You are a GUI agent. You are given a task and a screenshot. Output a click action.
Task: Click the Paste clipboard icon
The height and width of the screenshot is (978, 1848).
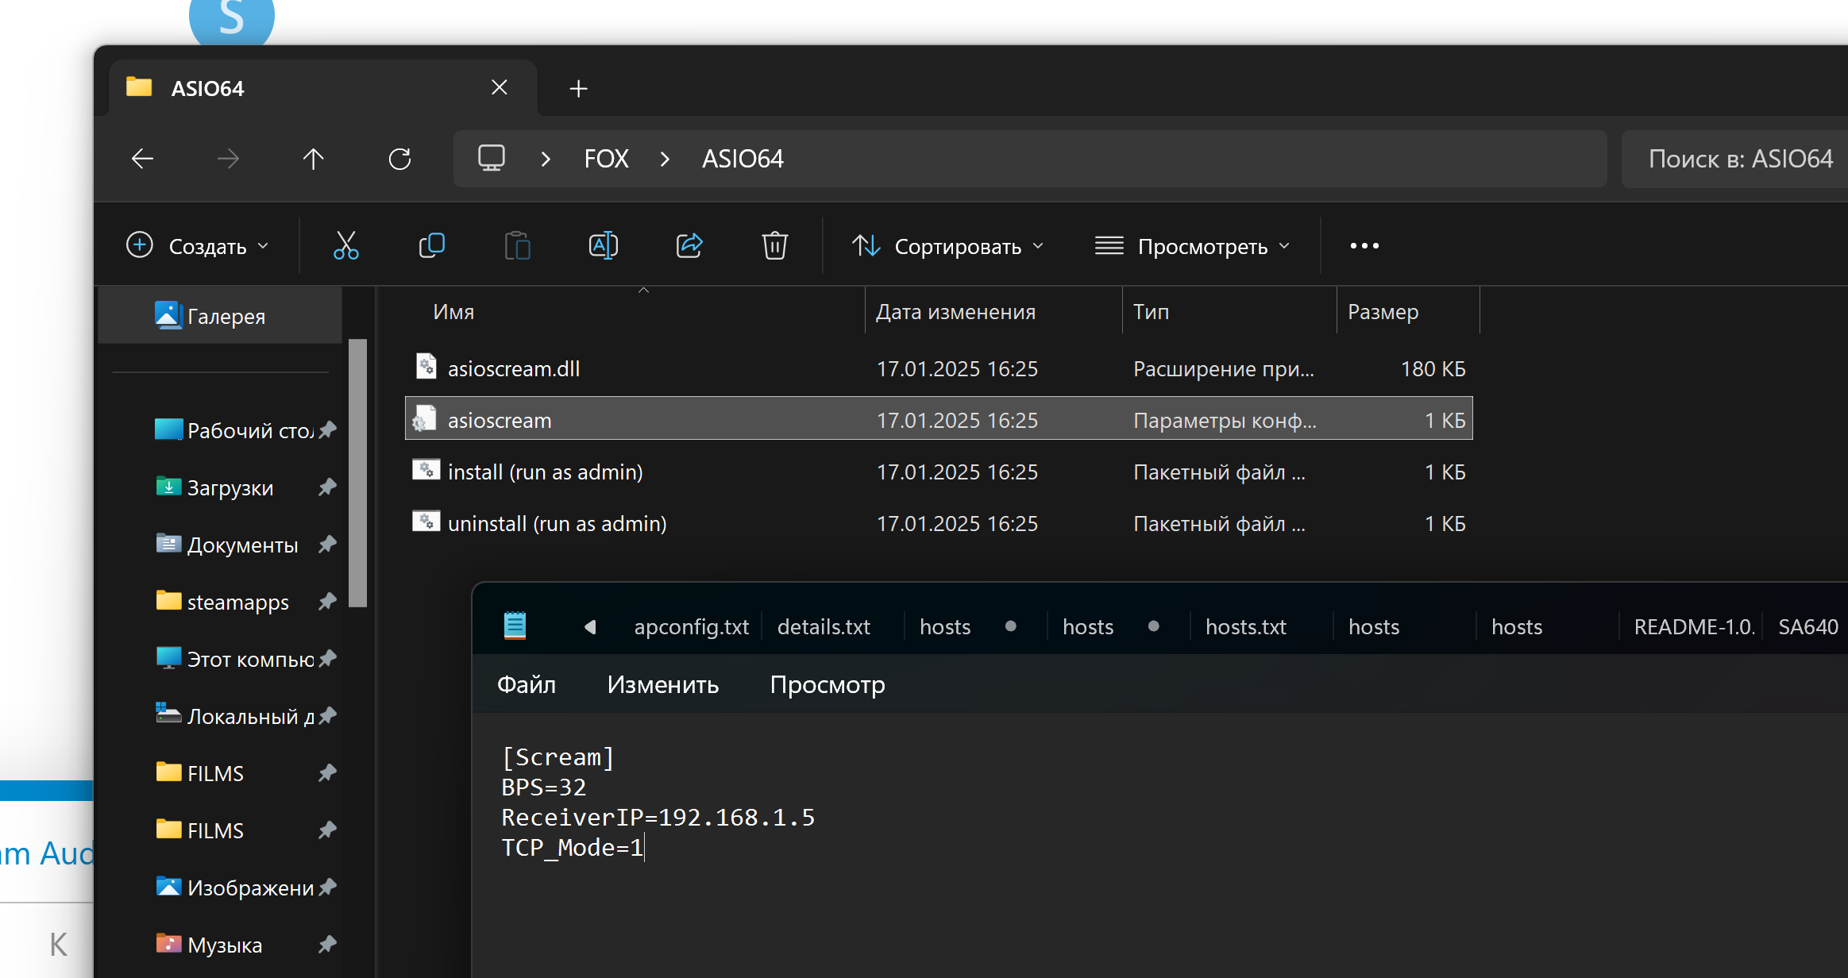(517, 246)
